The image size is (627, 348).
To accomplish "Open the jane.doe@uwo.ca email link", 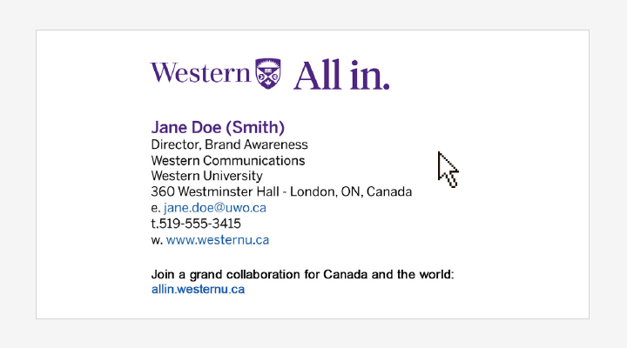I will pyautogui.click(x=215, y=208).
